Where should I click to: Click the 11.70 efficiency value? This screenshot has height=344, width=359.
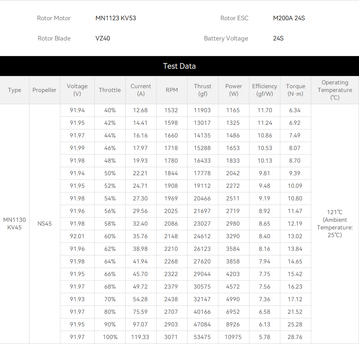pos(265,110)
